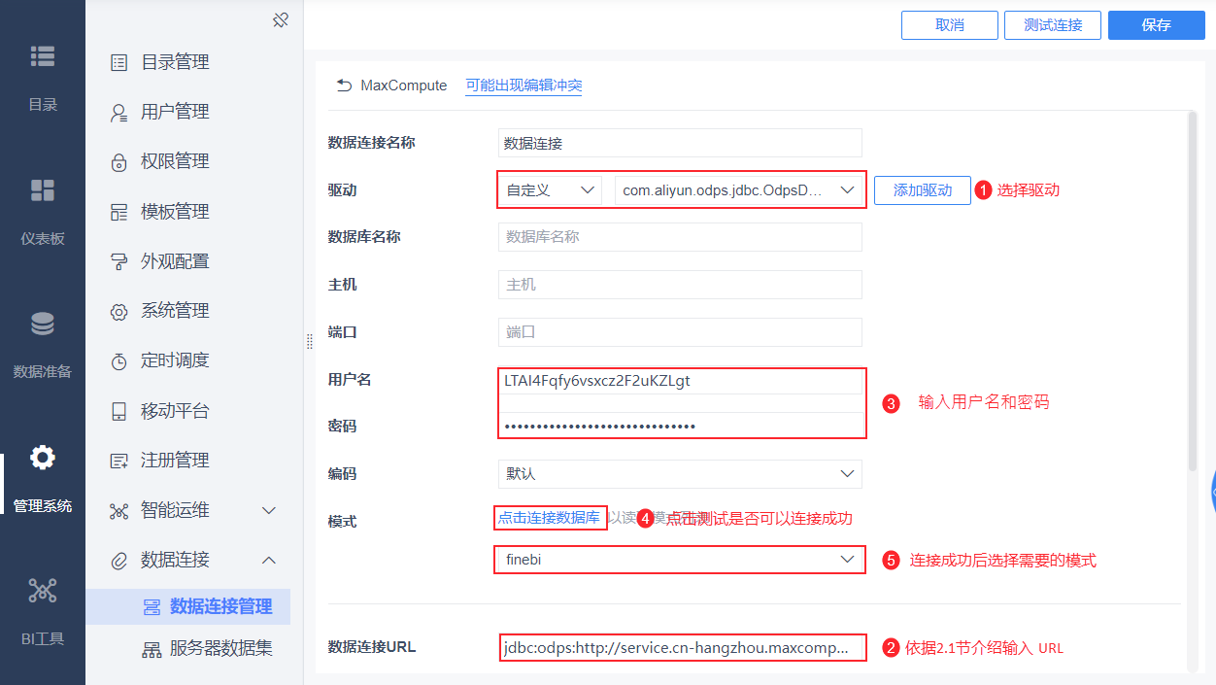Click the 数据连接 paperclip icon
The height and width of the screenshot is (685, 1216).
pyautogui.click(x=119, y=561)
